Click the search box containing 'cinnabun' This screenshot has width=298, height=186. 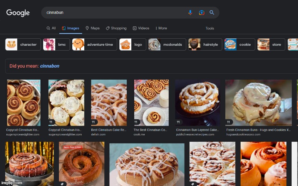[112, 13]
